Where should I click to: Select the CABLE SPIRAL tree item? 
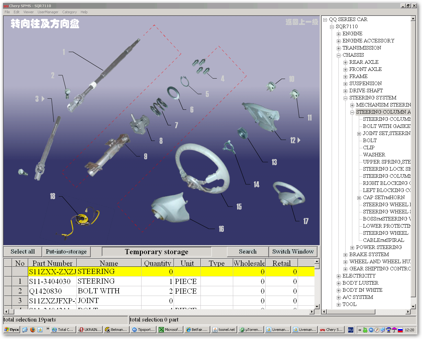pos(383,240)
